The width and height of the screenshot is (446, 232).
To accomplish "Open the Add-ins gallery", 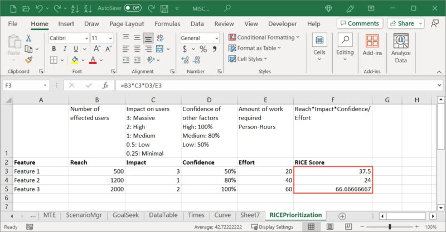I will (372, 46).
